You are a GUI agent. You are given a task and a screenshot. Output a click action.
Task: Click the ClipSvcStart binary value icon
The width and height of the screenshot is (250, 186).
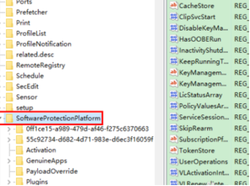173,16
